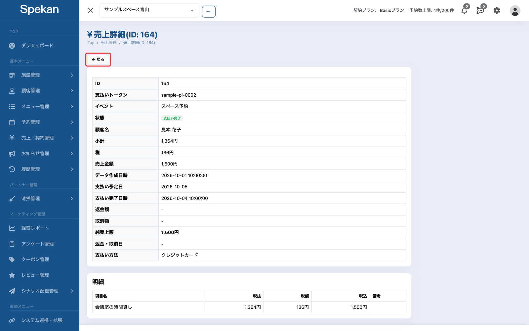Click the 予約管理 calendar icon

[x=12, y=122]
